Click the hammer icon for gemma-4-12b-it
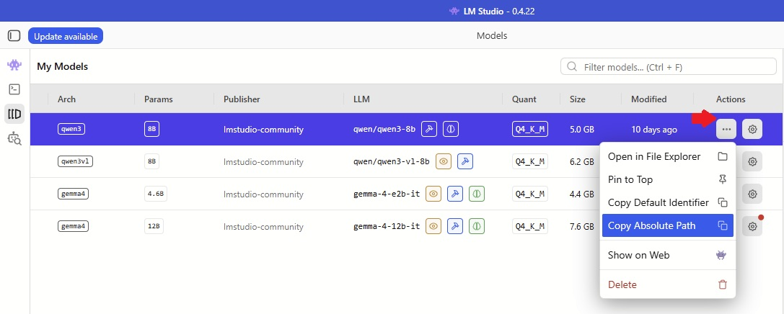 pyautogui.click(x=455, y=227)
